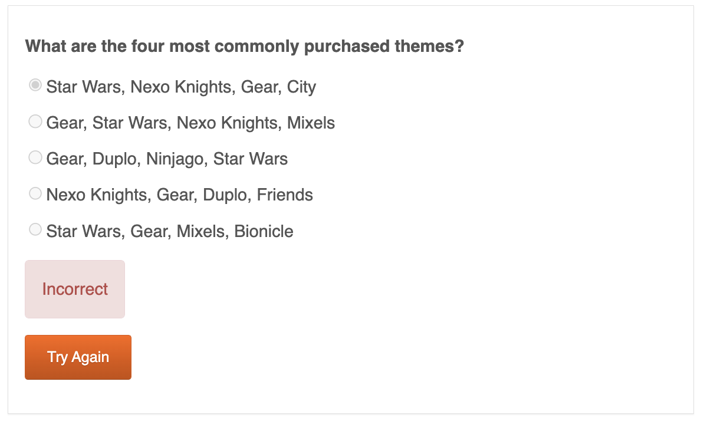Choose the radio button for 'Gear, Star Wars, Nexo Knights, Mixels'
The height and width of the screenshot is (421, 704).
click(x=35, y=121)
